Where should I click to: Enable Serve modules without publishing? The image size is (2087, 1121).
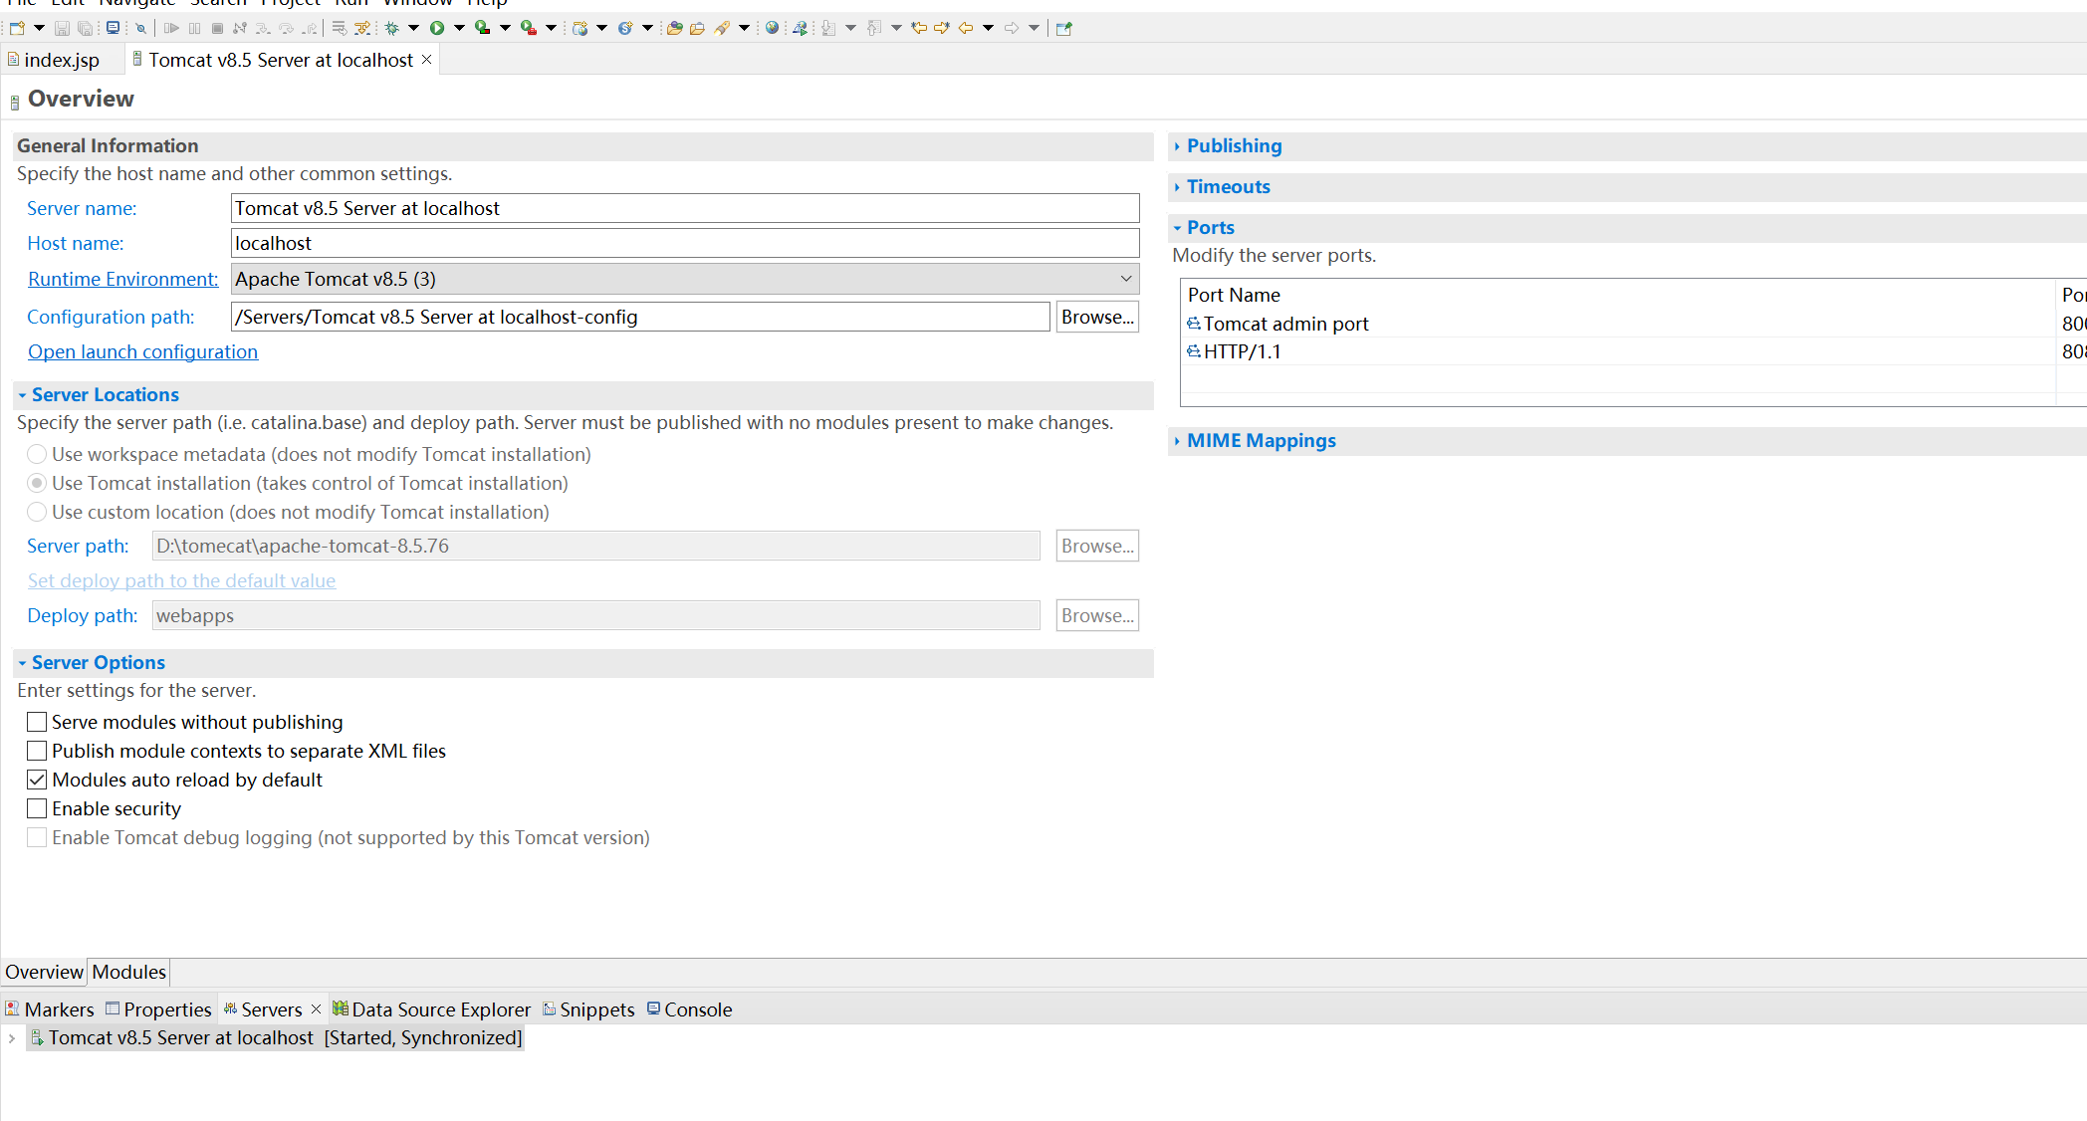pyautogui.click(x=37, y=722)
